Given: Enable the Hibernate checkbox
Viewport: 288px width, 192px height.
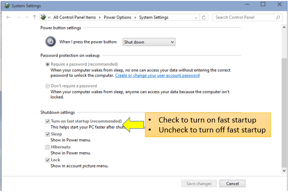Looking at the screenshot, I should pyautogui.click(x=47, y=147).
